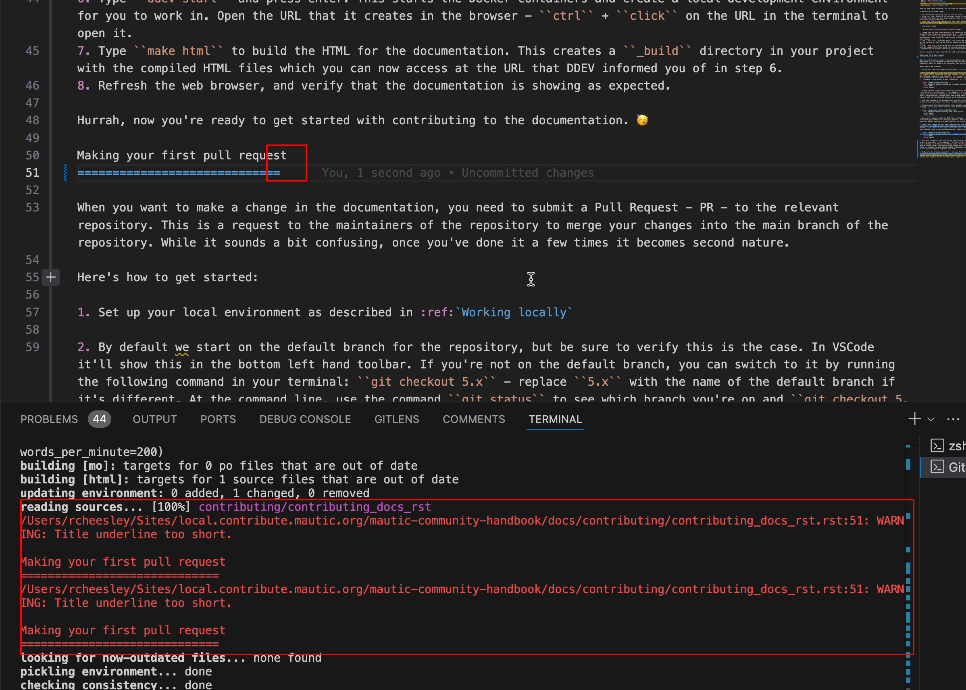Image resolution: width=966 pixels, height=690 pixels.
Task: Switch to the PROBLEMS tab
Action: [49, 419]
